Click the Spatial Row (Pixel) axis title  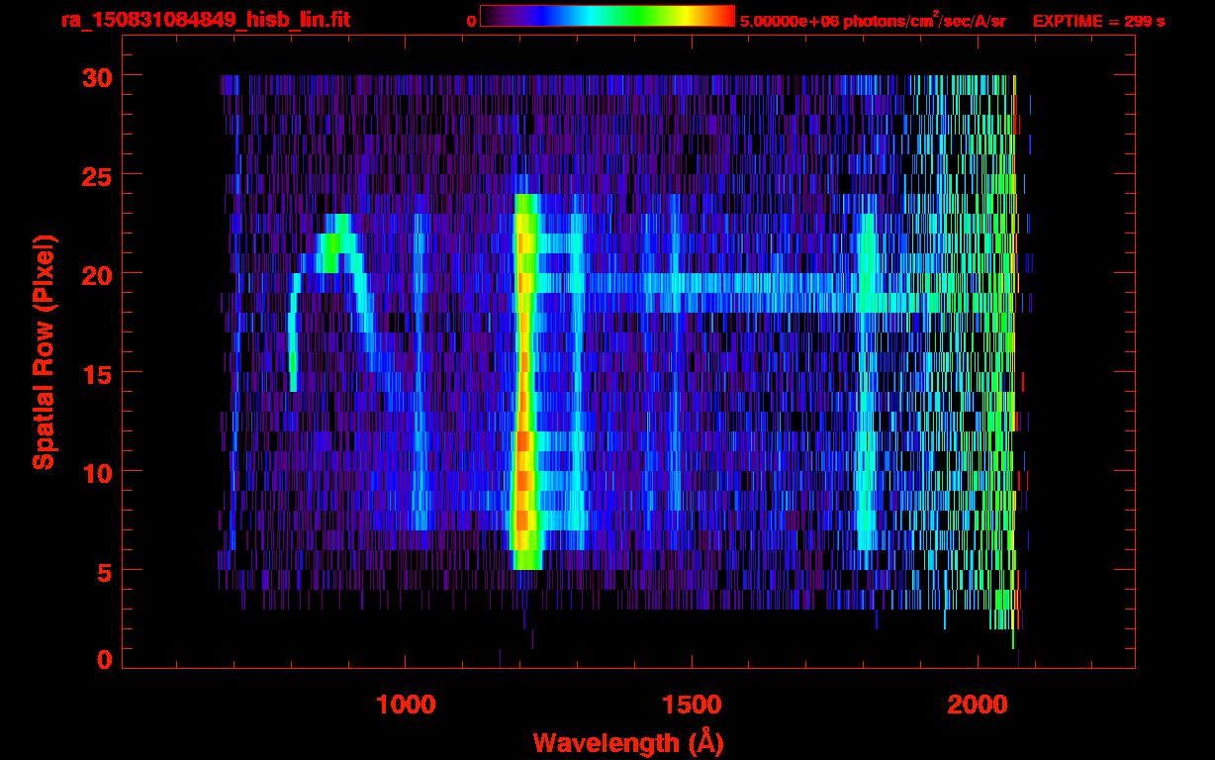[43, 351]
